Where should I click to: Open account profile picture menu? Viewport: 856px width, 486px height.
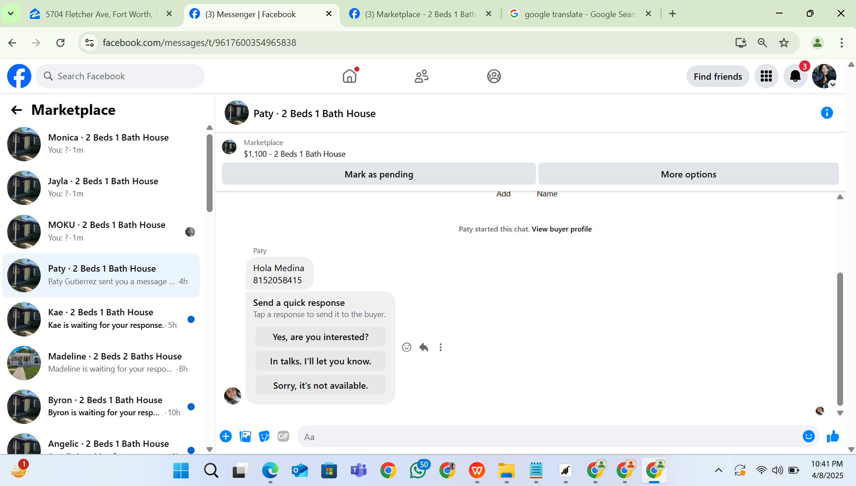[x=824, y=76]
